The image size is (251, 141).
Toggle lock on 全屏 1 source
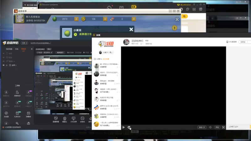[7, 65]
